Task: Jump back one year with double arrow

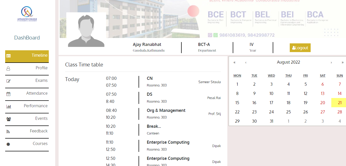Action: tap(234, 62)
